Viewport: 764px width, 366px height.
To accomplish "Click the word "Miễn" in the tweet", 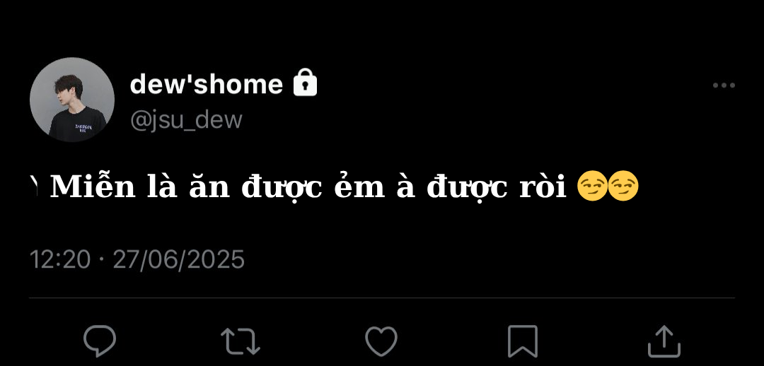I will pyautogui.click(x=93, y=187).
